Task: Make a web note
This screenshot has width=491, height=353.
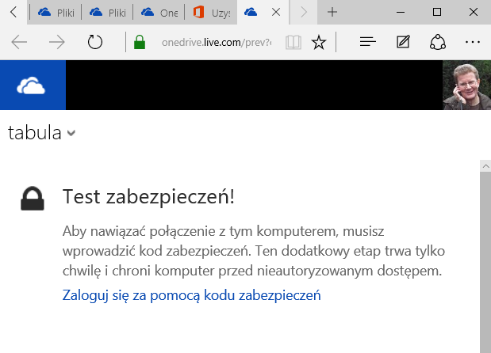Action: point(403,42)
